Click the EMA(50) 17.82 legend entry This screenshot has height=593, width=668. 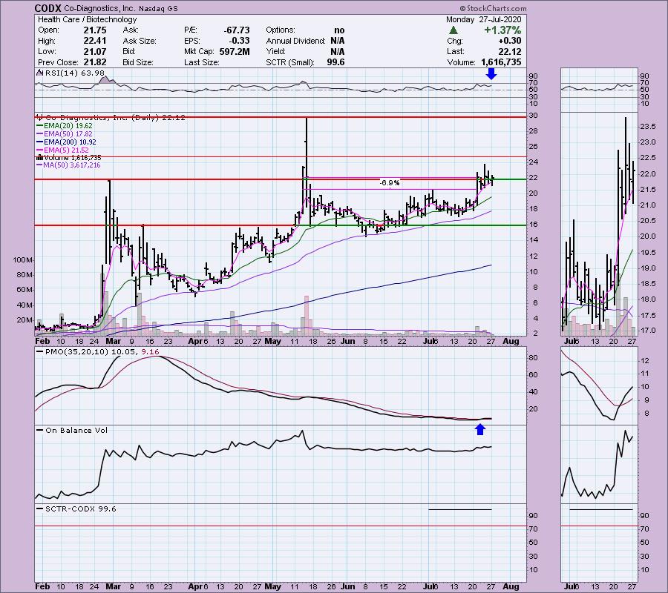pos(68,134)
